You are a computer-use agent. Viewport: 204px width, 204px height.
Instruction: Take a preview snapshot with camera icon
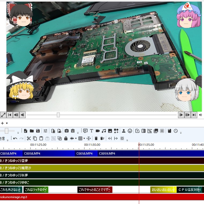(66, 131)
